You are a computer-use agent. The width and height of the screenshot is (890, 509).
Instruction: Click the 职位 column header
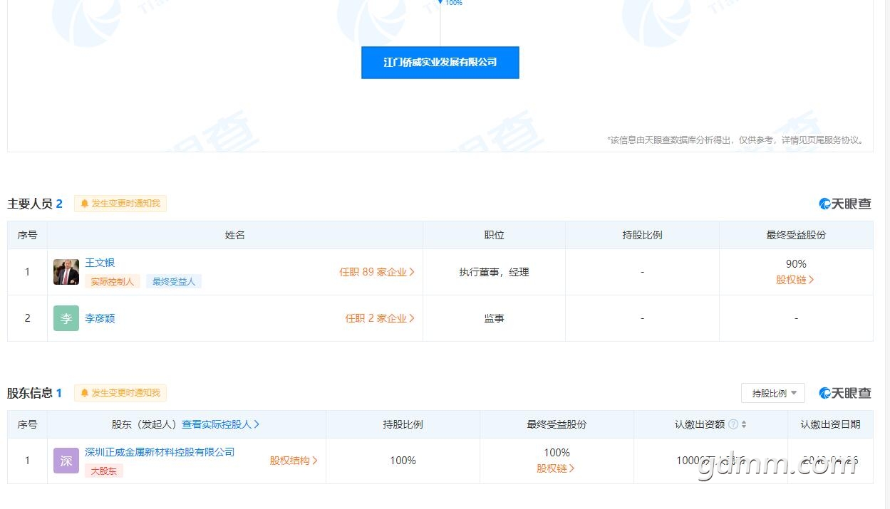(x=494, y=235)
